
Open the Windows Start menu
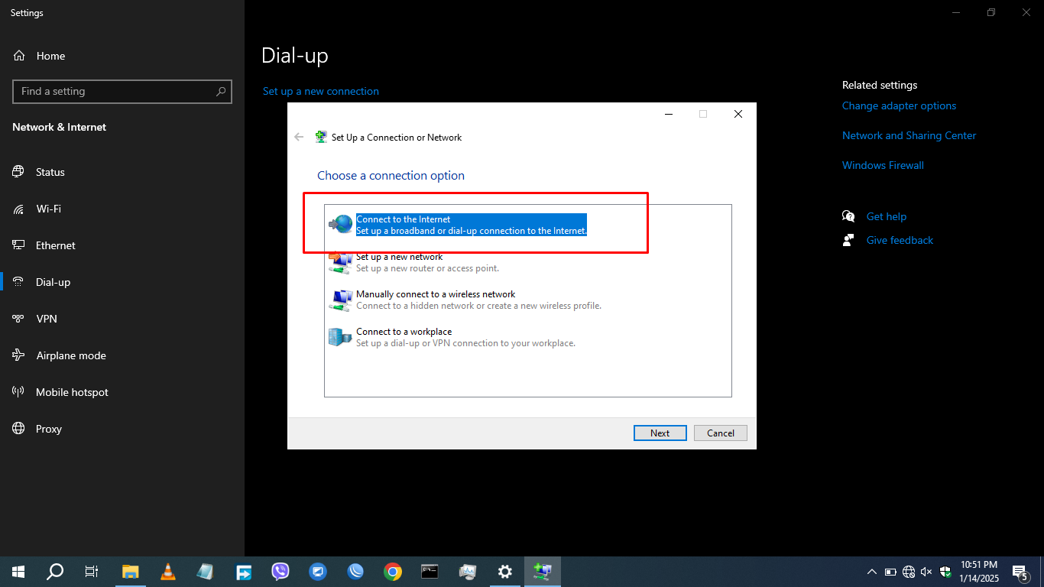click(x=18, y=571)
